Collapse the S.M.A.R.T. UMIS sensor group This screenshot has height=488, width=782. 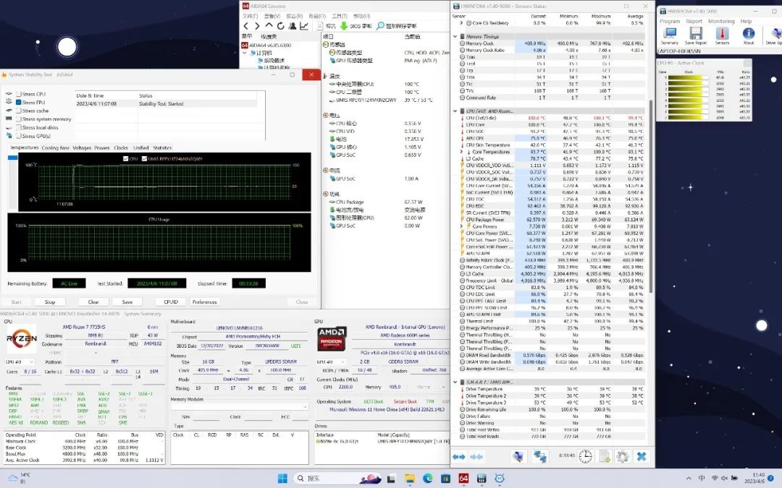(x=455, y=382)
